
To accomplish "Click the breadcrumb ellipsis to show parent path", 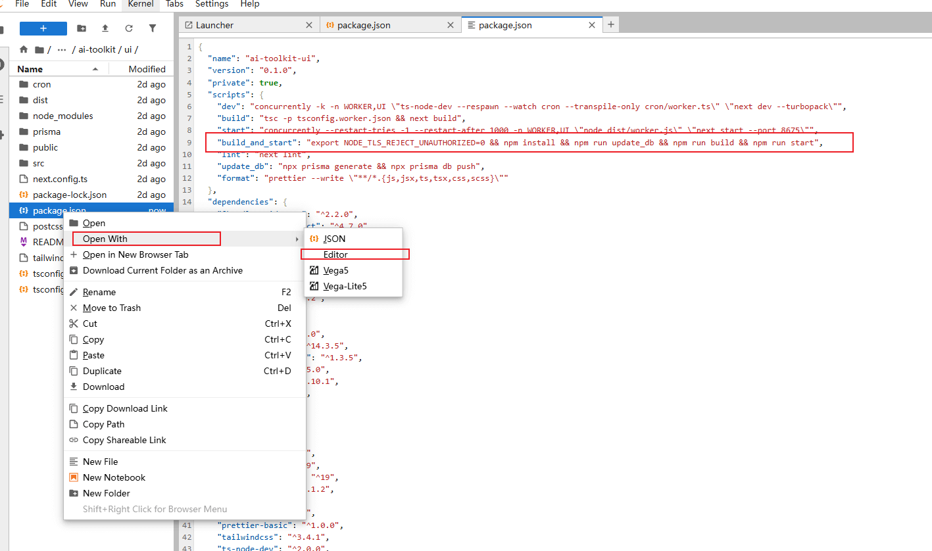I will click(62, 49).
